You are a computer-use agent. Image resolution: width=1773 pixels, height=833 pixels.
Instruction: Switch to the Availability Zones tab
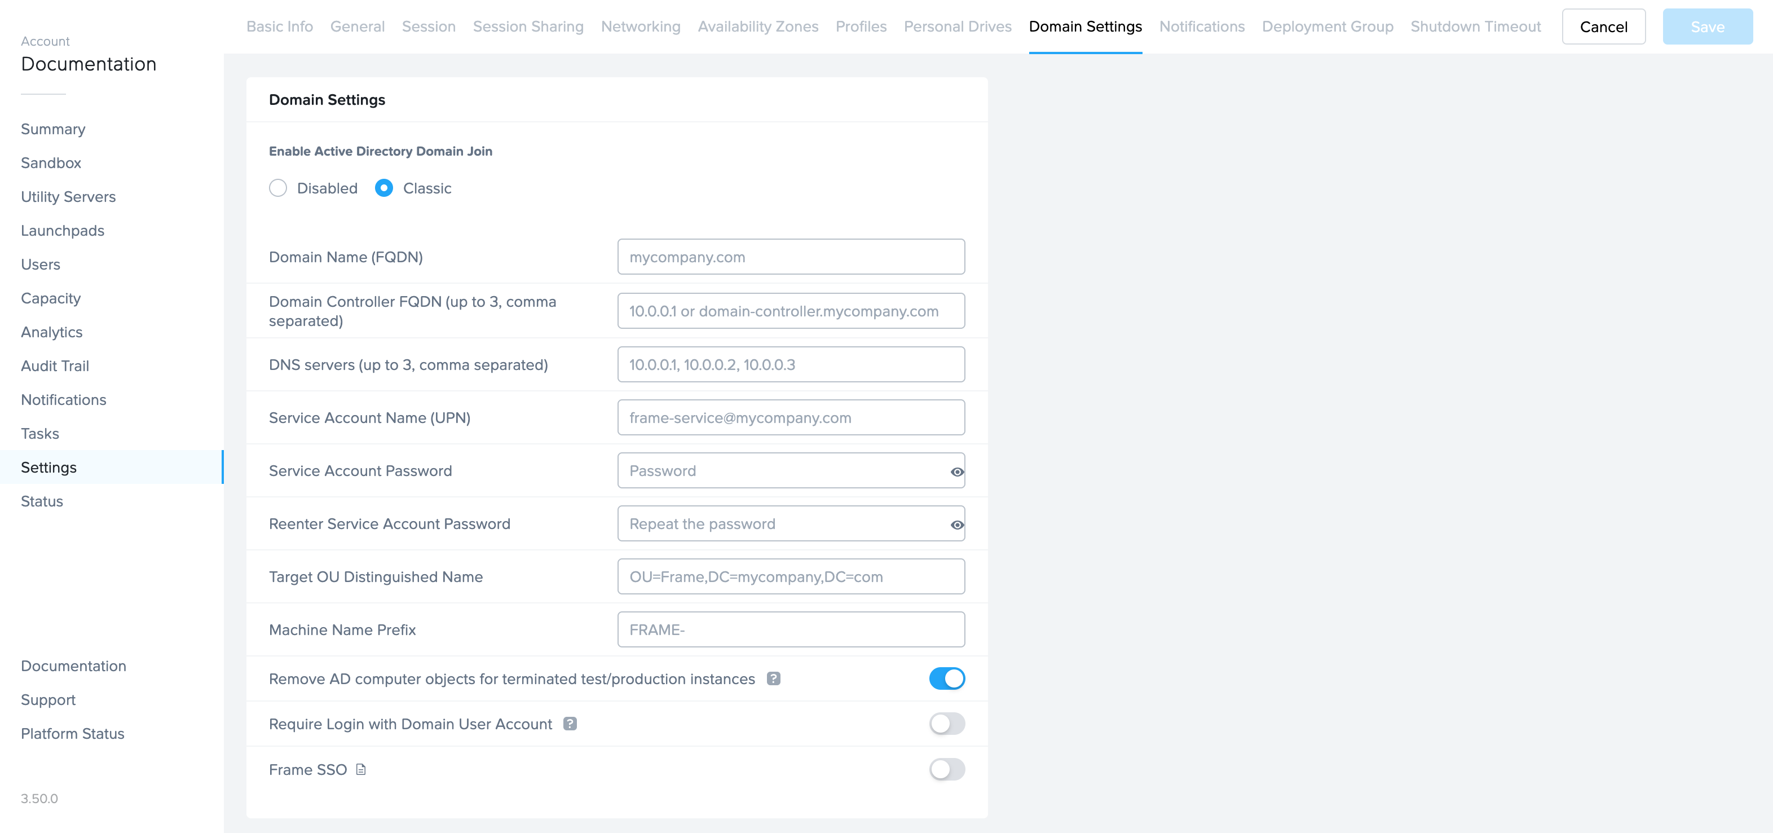(758, 26)
